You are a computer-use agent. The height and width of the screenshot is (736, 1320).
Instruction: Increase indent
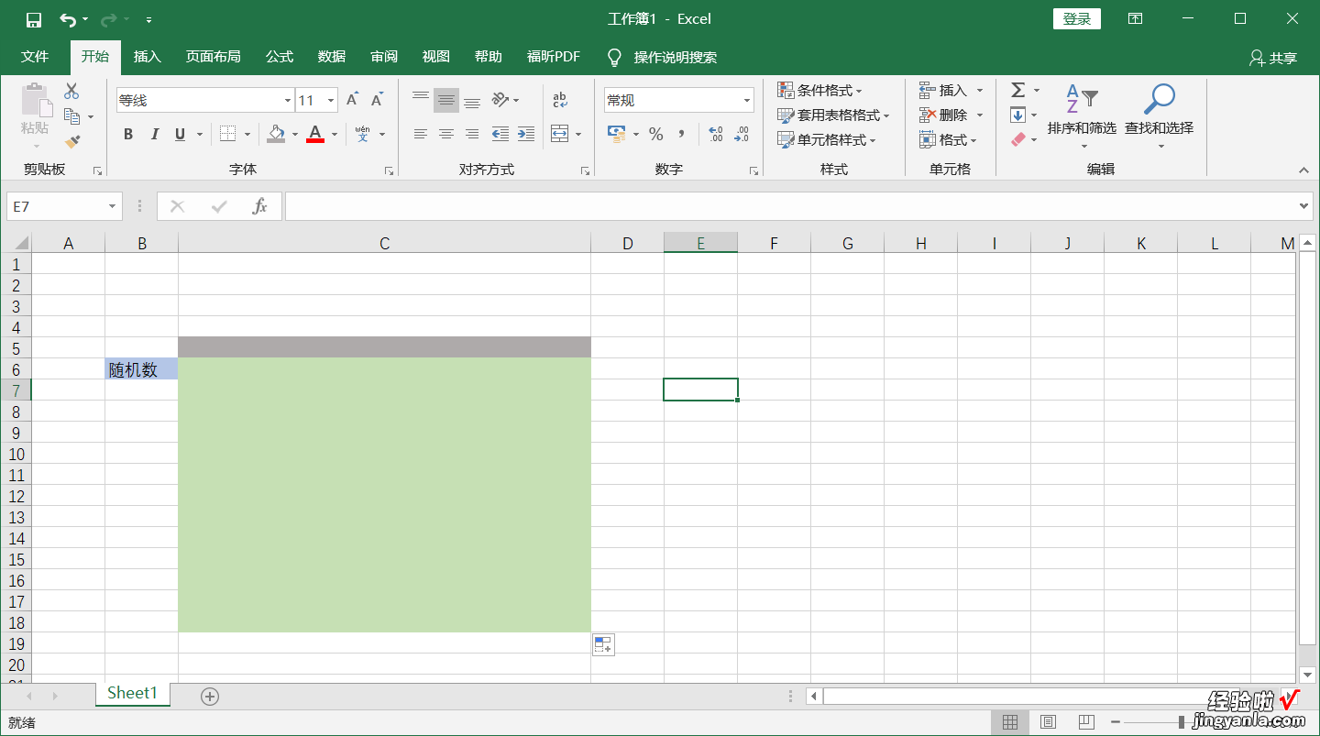(x=526, y=134)
